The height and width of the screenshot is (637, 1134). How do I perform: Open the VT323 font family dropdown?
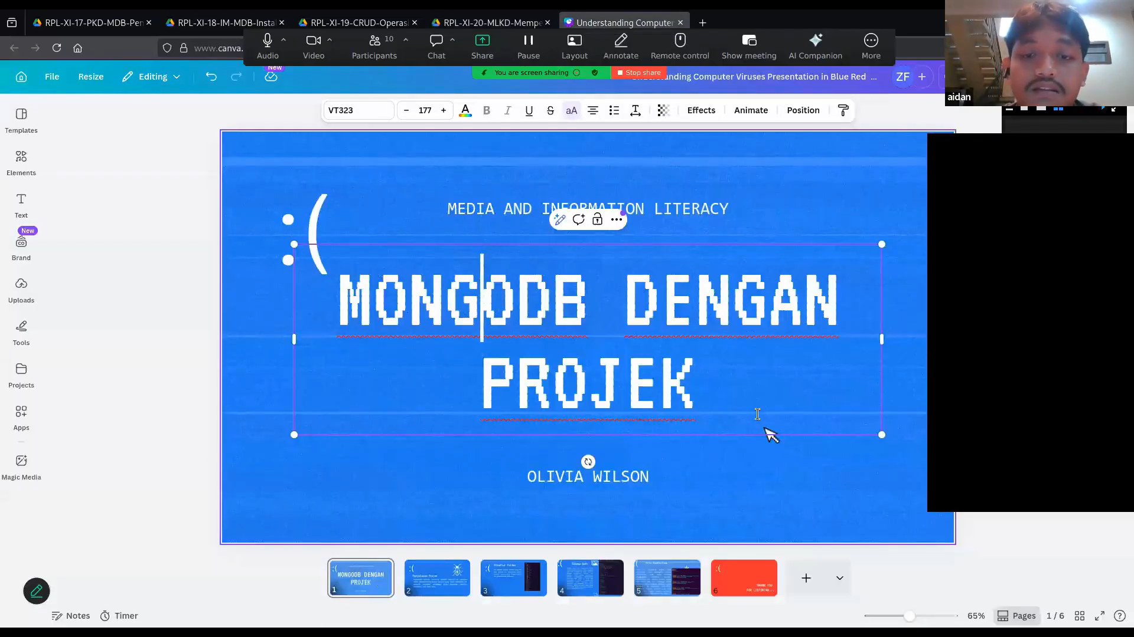click(x=358, y=110)
